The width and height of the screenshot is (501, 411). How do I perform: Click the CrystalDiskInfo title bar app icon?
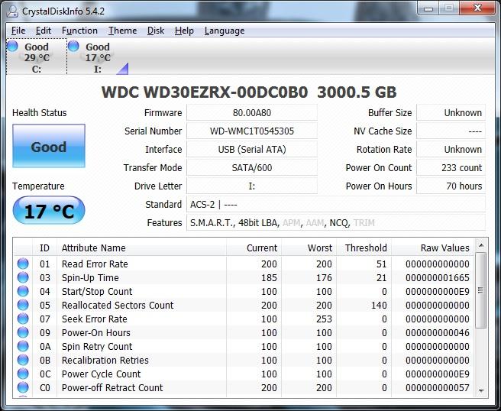pos(12,11)
